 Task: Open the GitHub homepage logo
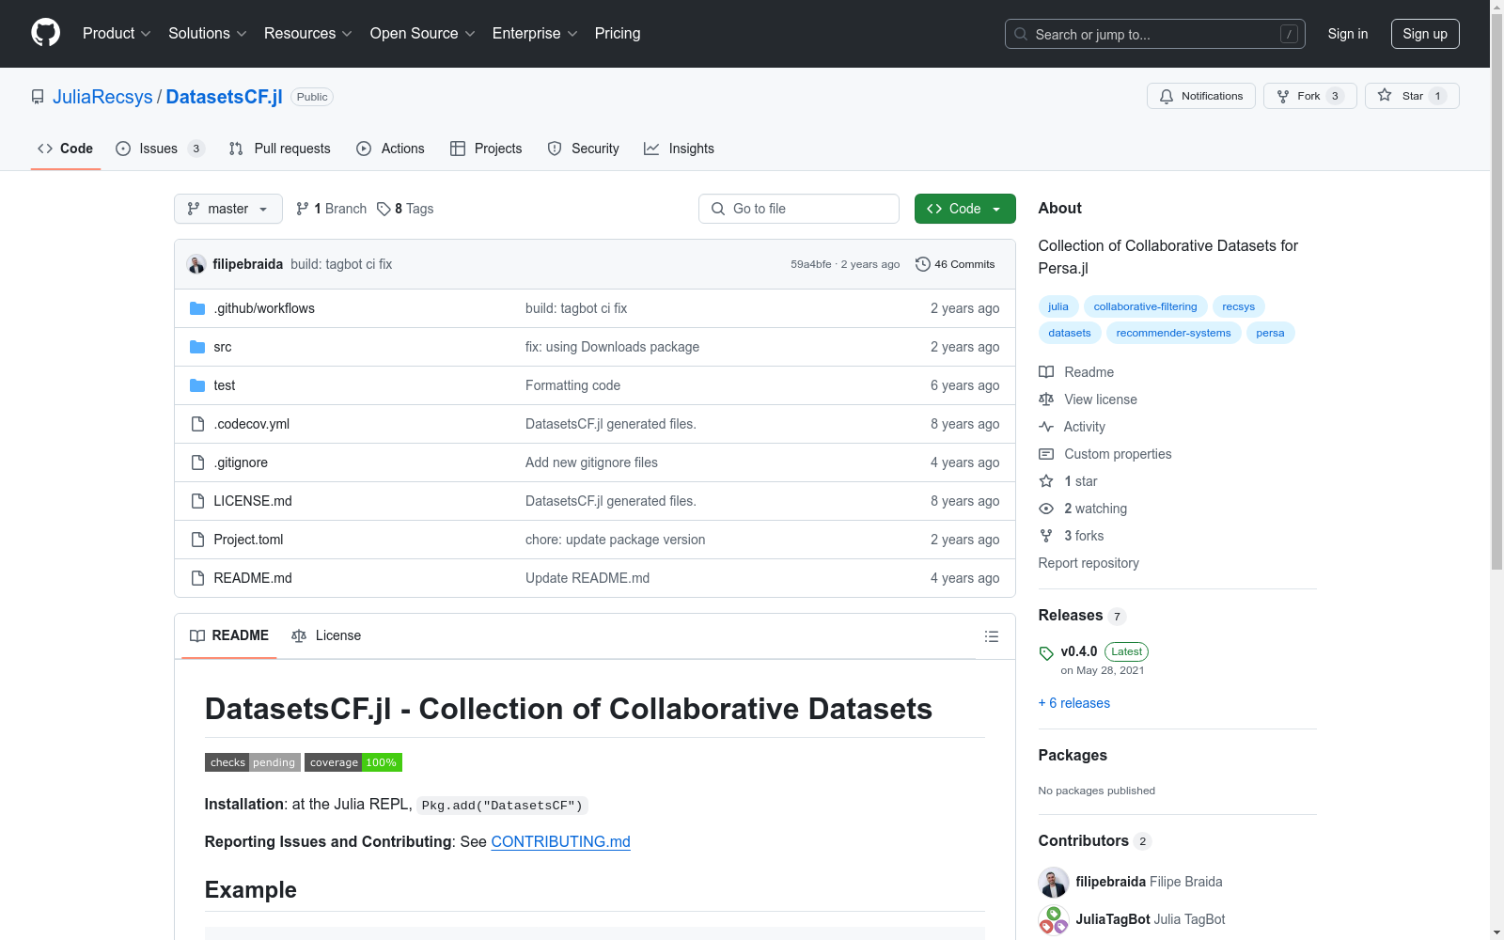click(x=45, y=33)
